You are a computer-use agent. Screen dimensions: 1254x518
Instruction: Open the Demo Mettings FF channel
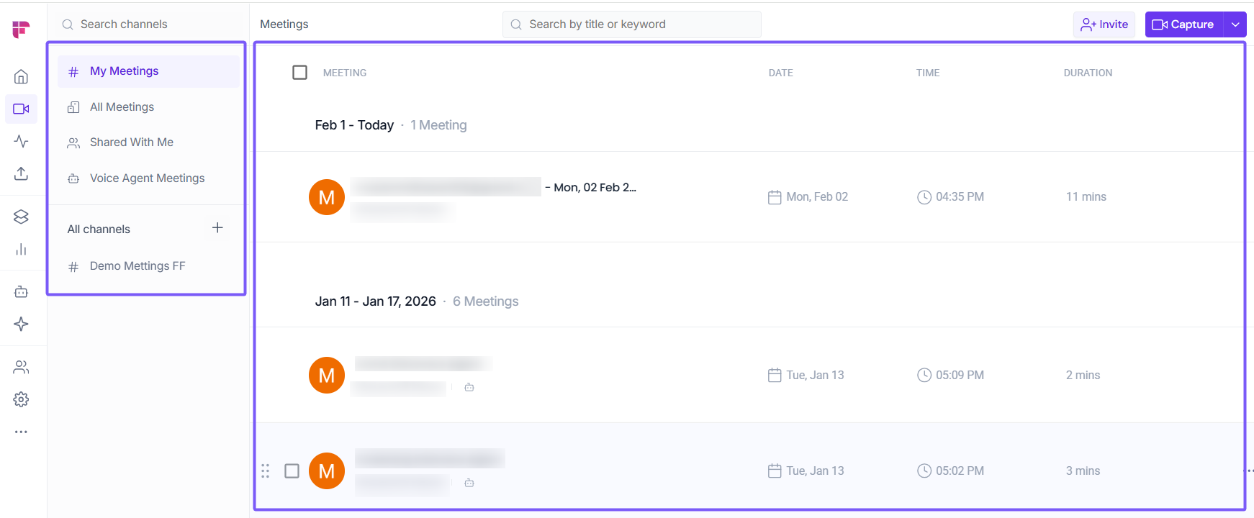point(137,266)
